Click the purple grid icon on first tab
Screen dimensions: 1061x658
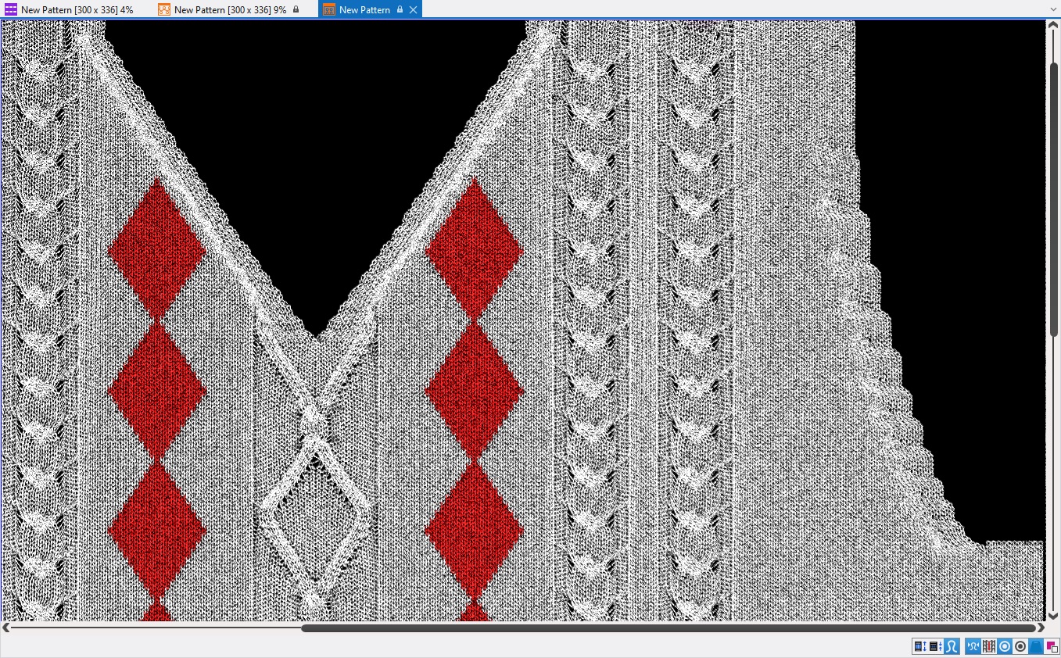(11, 10)
